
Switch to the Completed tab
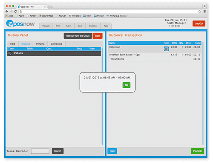pyautogui.click(x=56, y=44)
